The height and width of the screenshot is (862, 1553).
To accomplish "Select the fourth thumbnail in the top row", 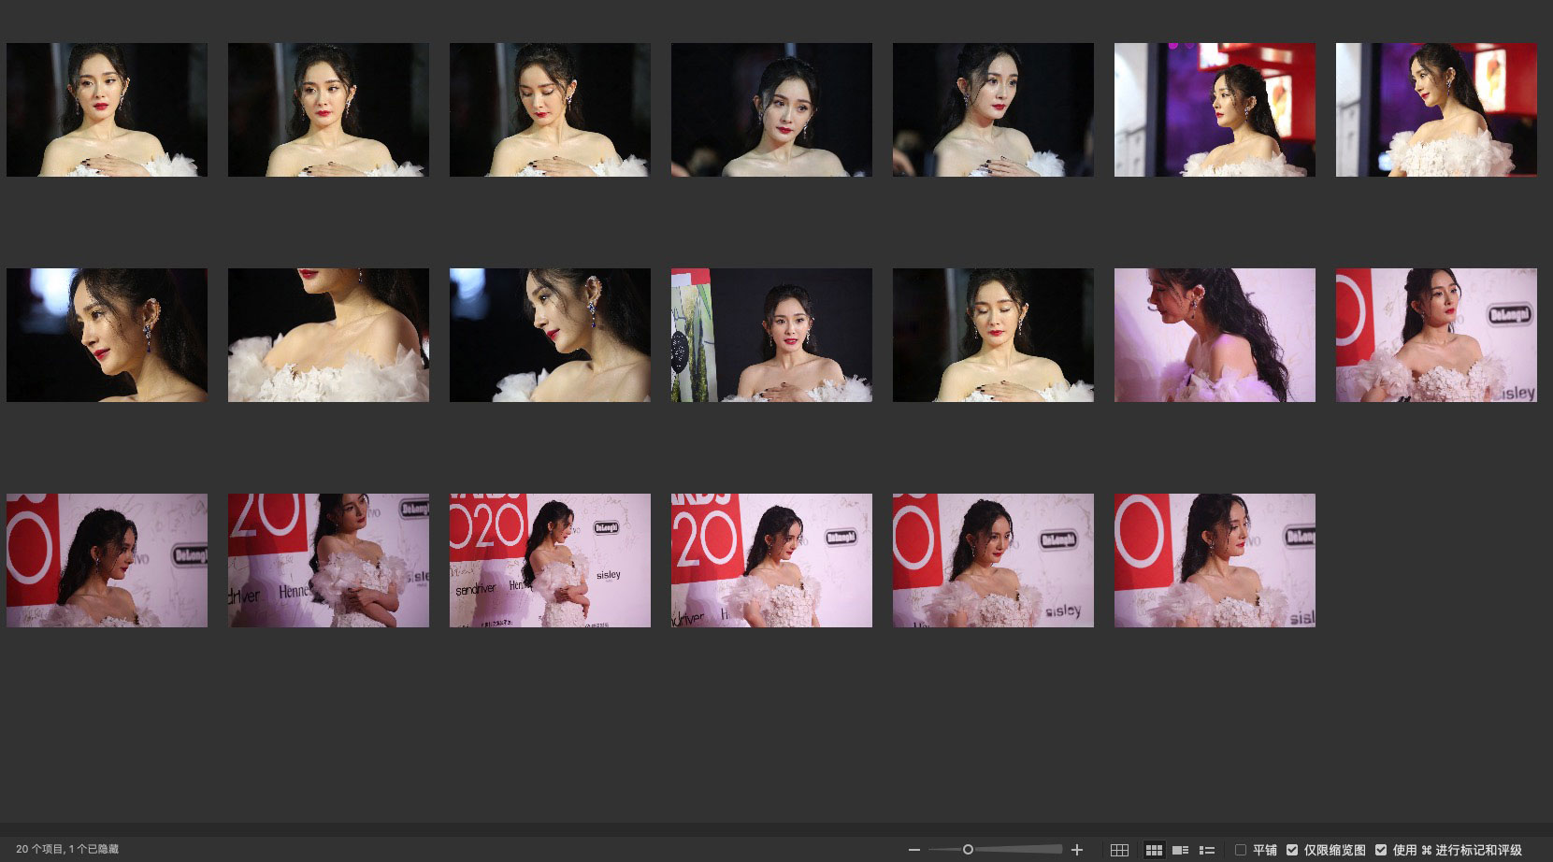I will [771, 109].
